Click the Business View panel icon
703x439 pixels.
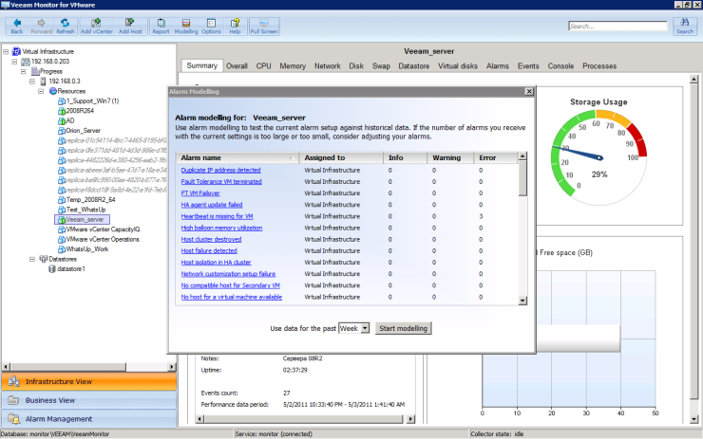[14, 400]
